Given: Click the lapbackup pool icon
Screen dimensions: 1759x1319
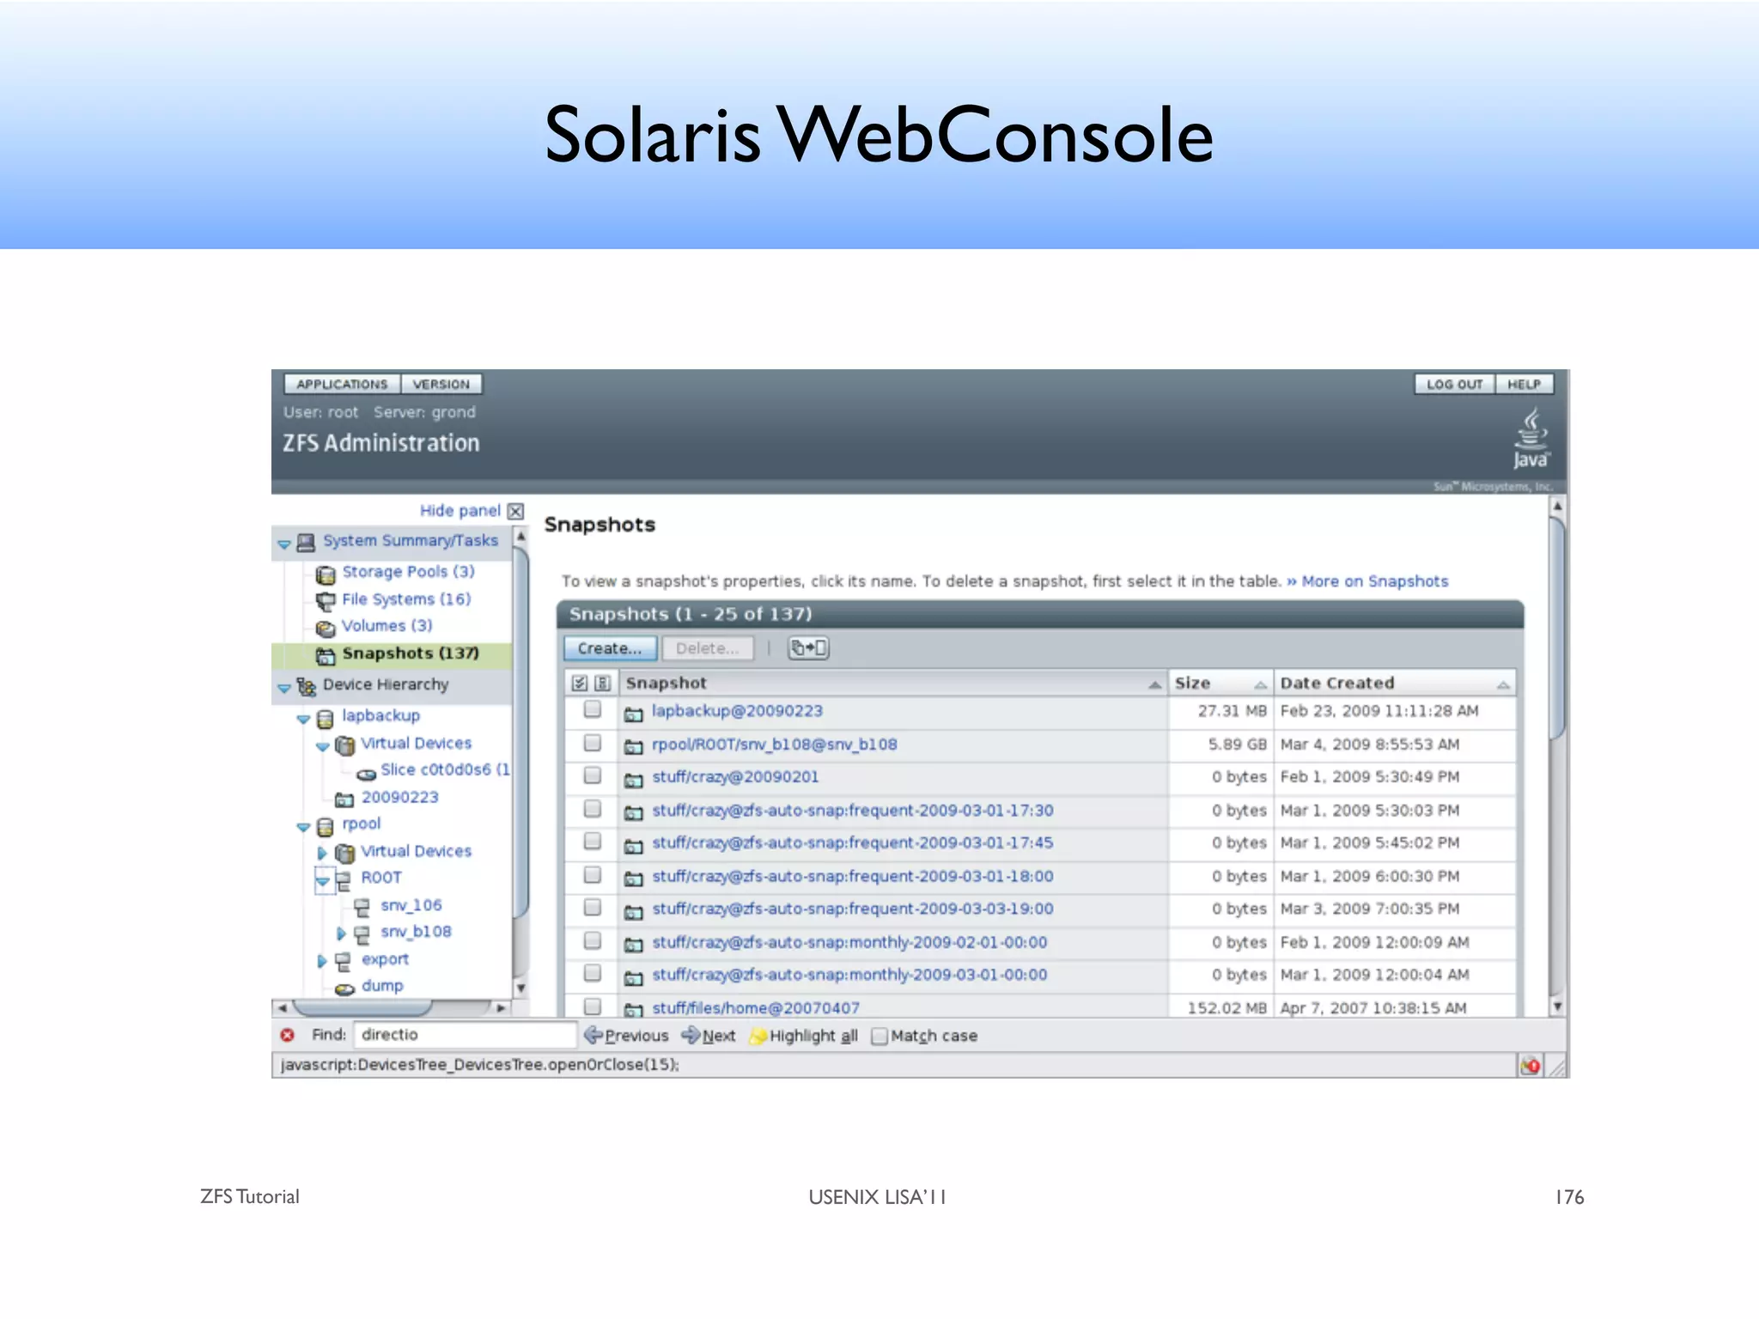Looking at the screenshot, I should tap(326, 718).
